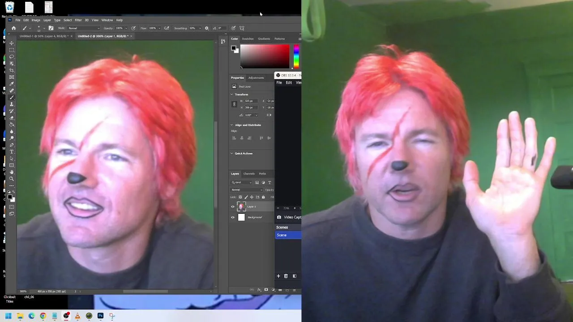Toggle link width and height
573x322 pixels.
[234, 104]
